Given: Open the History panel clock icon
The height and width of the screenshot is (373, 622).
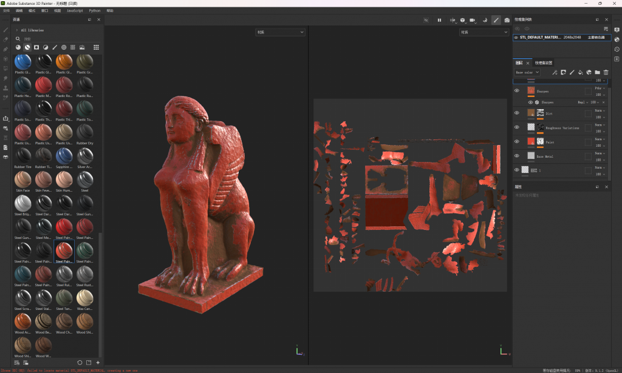Looking at the screenshot, I should pyautogui.click(x=617, y=49).
